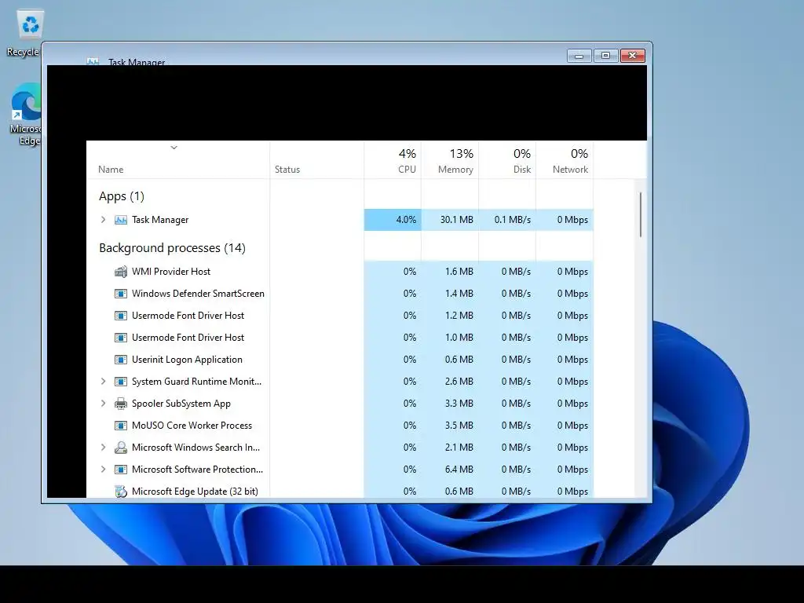
Task: Click the Task Manager title bar icon
Action: tap(93, 62)
